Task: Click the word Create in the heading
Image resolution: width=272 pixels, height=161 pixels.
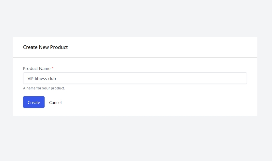Action: 30,47
